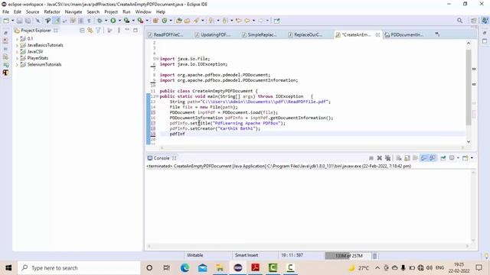Click Clear Console icon
This screenshot has height=275, width=490.
click(399, 158)
